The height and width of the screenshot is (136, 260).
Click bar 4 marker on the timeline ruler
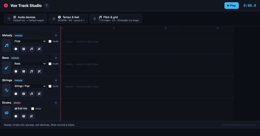pos(218,28)
